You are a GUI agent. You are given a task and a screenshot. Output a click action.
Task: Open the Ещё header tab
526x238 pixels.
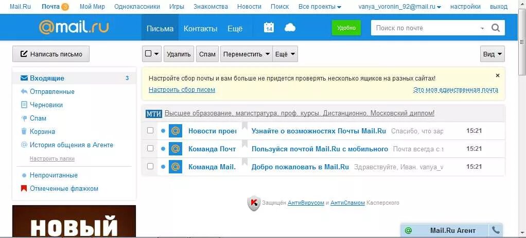click(235, 28)
